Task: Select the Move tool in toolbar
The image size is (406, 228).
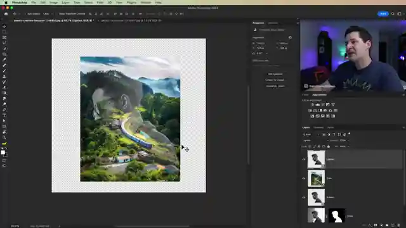Action: pos(4,27)
